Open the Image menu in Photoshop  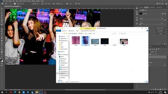pos(10,1)
